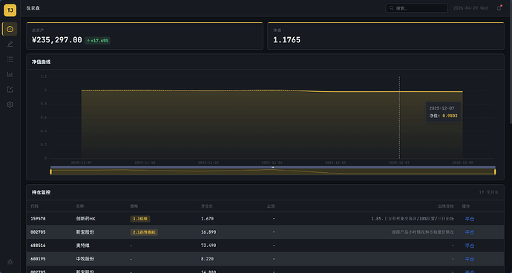Click the 仪表盘 page title
This screenshot has width=512, height=273.
(x=33, y=8)
